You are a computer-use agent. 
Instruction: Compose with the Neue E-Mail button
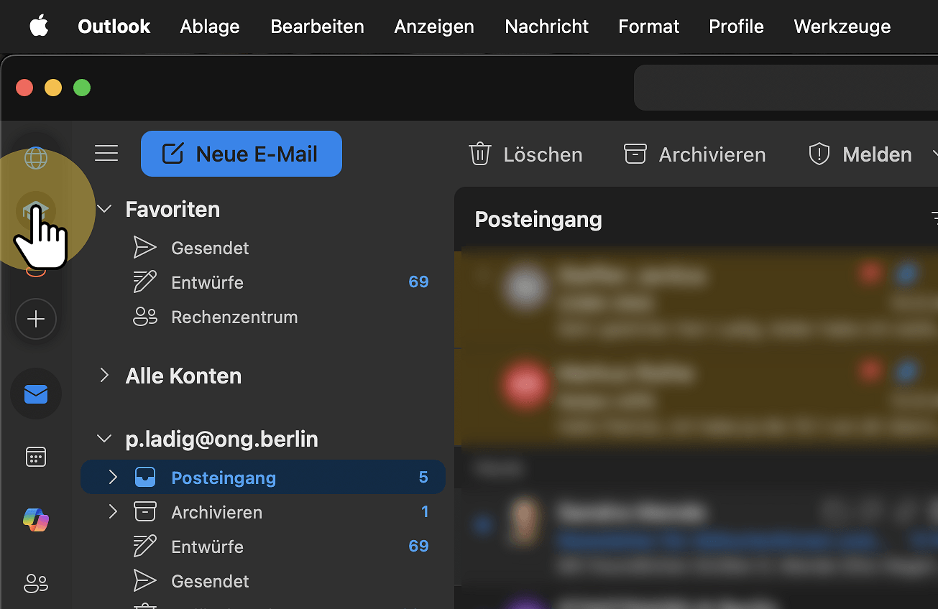(242, 154)
